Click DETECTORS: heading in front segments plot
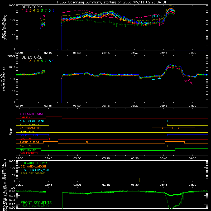Image resolution: width=211 pixels, height=211 pixels. tap(32, 7)
